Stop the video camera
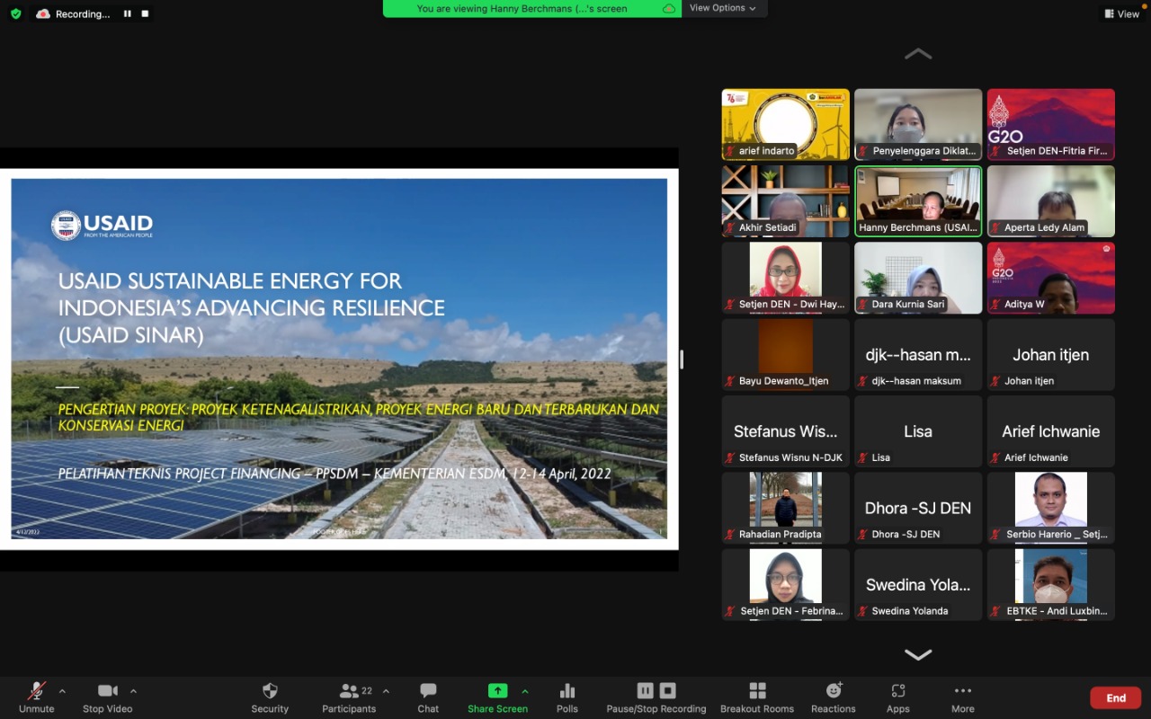 [x=107, y=697]
